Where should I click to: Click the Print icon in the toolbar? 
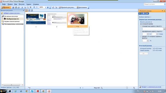[16, 7]
